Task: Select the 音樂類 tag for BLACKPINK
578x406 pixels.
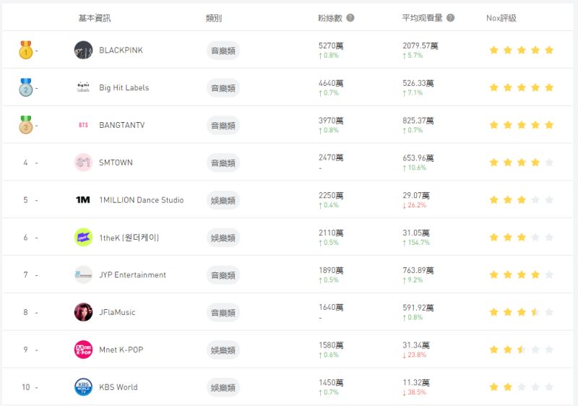Action: tap(223, 51)
